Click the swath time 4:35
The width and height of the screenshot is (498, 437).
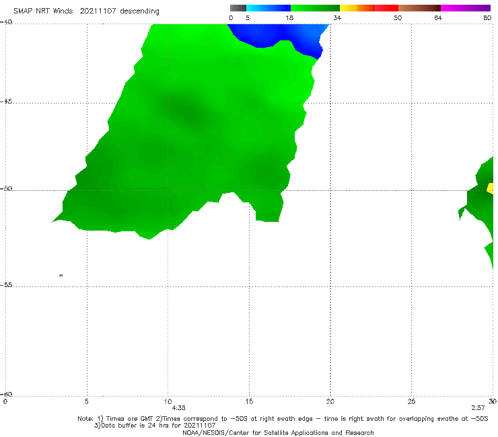[178, 408]
